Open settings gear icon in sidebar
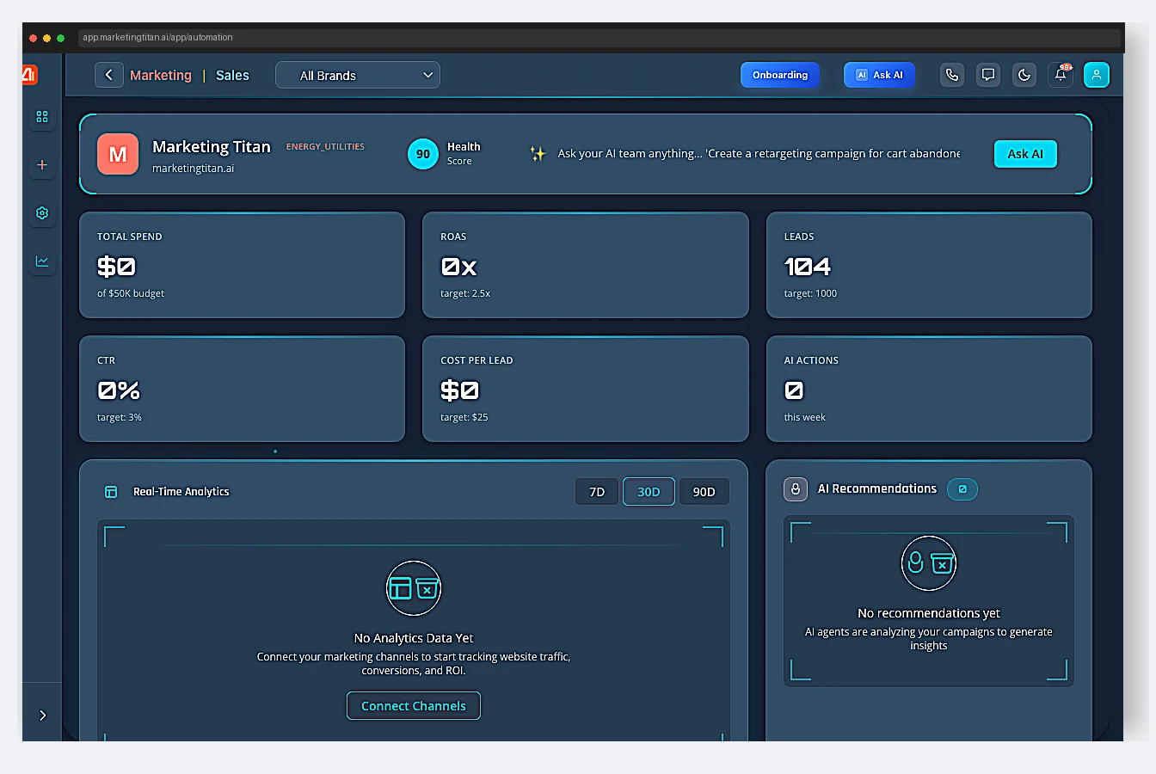1156x774 pixels. [42, 212]
